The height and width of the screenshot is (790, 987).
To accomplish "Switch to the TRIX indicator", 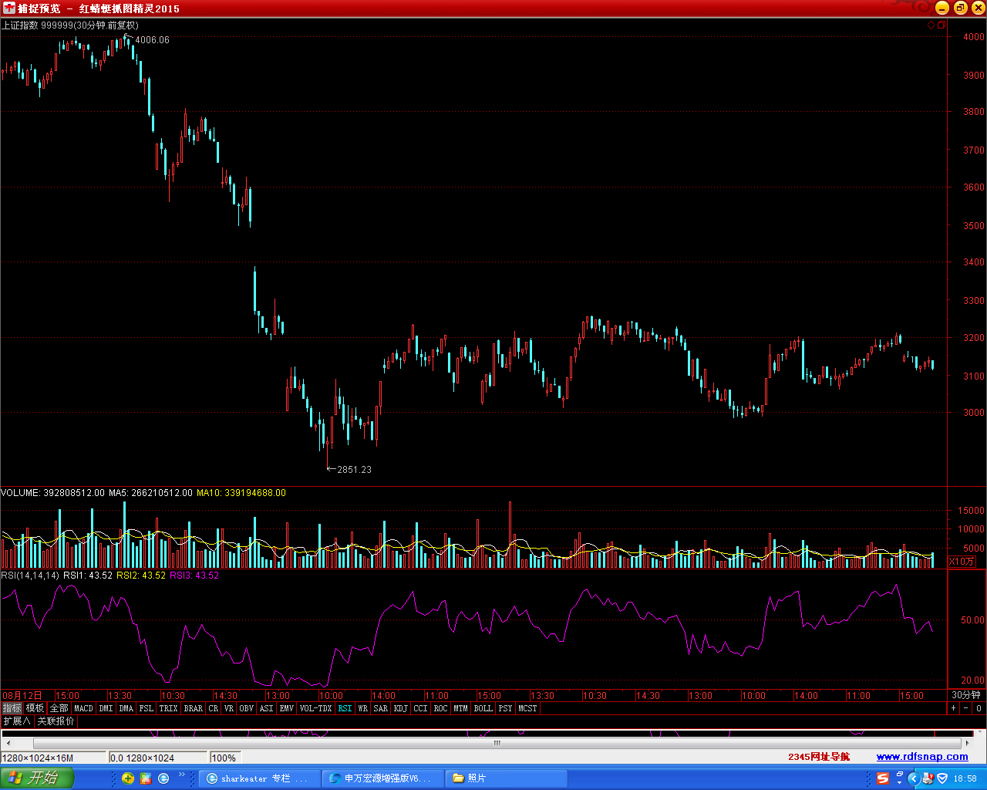I will point(169,708).
